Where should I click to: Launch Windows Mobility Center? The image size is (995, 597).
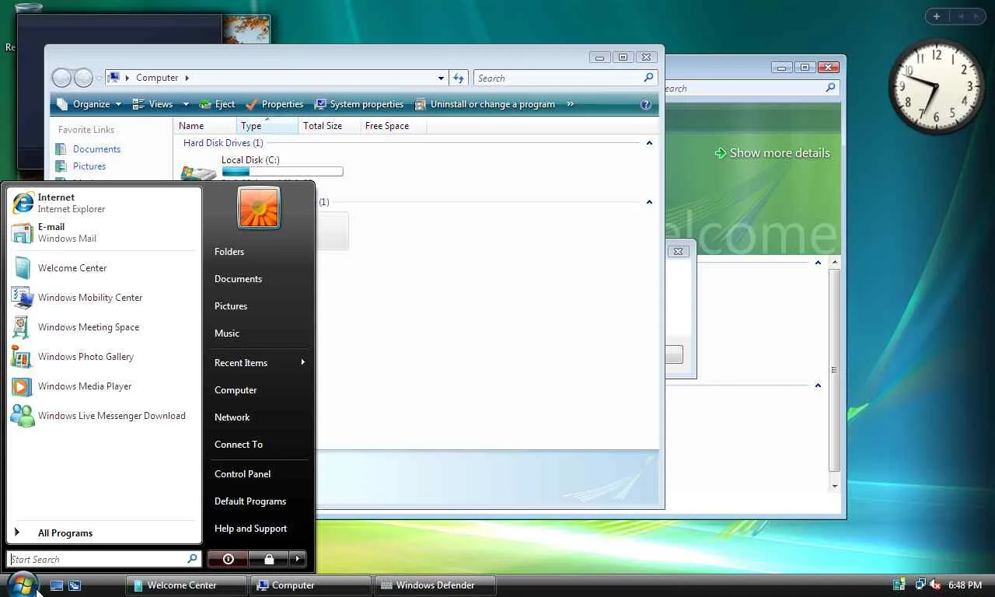[x=104, y=298]
